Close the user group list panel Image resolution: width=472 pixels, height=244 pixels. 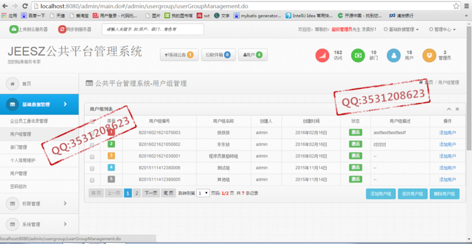click(x=458, y=109)
